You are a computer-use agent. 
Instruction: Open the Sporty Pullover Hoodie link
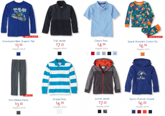tap(142, 99)
